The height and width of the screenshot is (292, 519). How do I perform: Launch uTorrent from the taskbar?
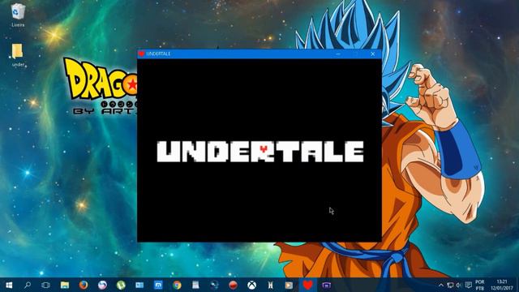121,285
